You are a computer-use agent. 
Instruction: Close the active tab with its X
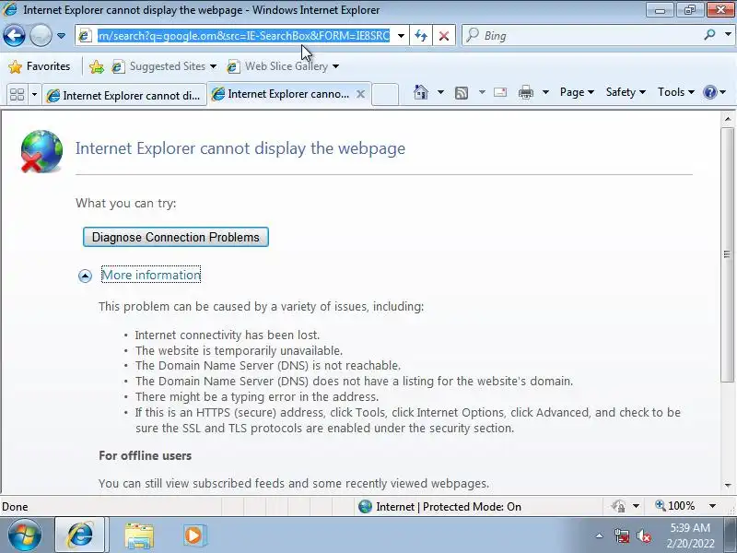tap(360, 94)
